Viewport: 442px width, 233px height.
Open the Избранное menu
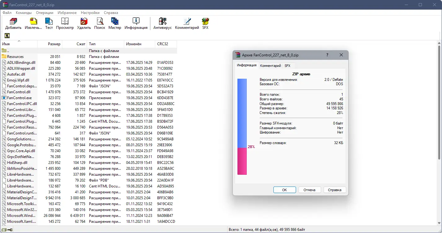67,13
